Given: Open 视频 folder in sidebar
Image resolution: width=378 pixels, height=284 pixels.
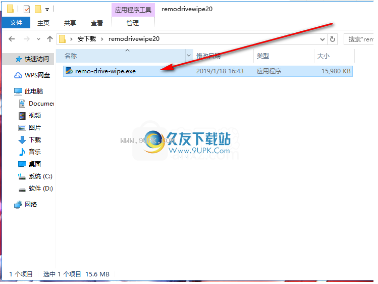Looking at the screenshot, I should 35,116.
